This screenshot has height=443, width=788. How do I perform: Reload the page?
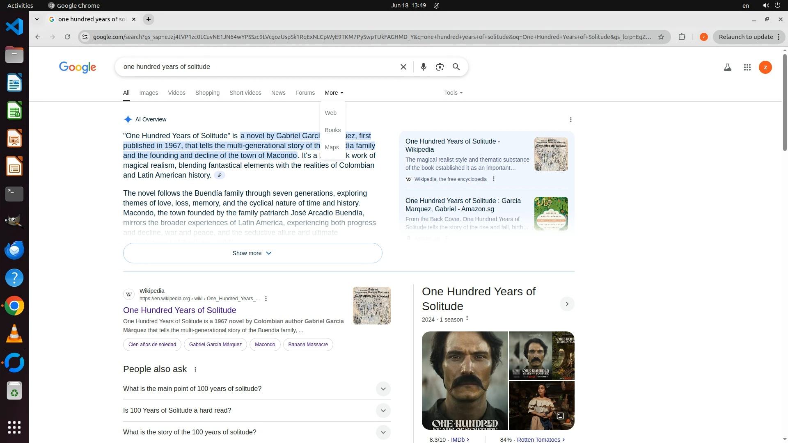pyautogui.click(x=67, y=37)
